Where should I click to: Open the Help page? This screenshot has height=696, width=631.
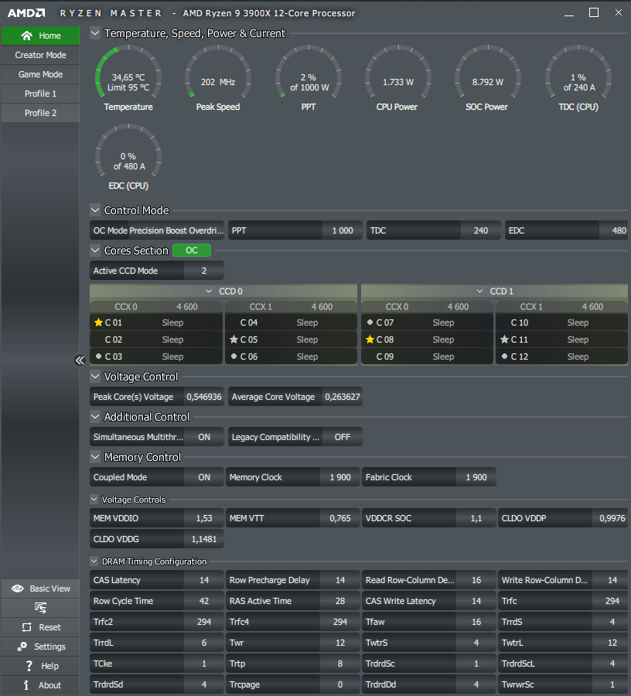pos(40,666)
